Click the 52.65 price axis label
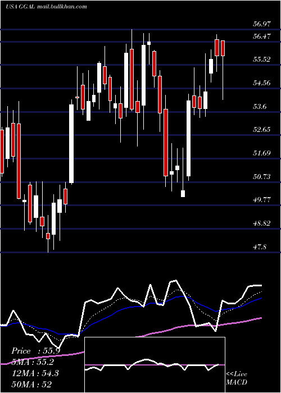The width and height of the screenshot is (281, 393). coord(262,130)
